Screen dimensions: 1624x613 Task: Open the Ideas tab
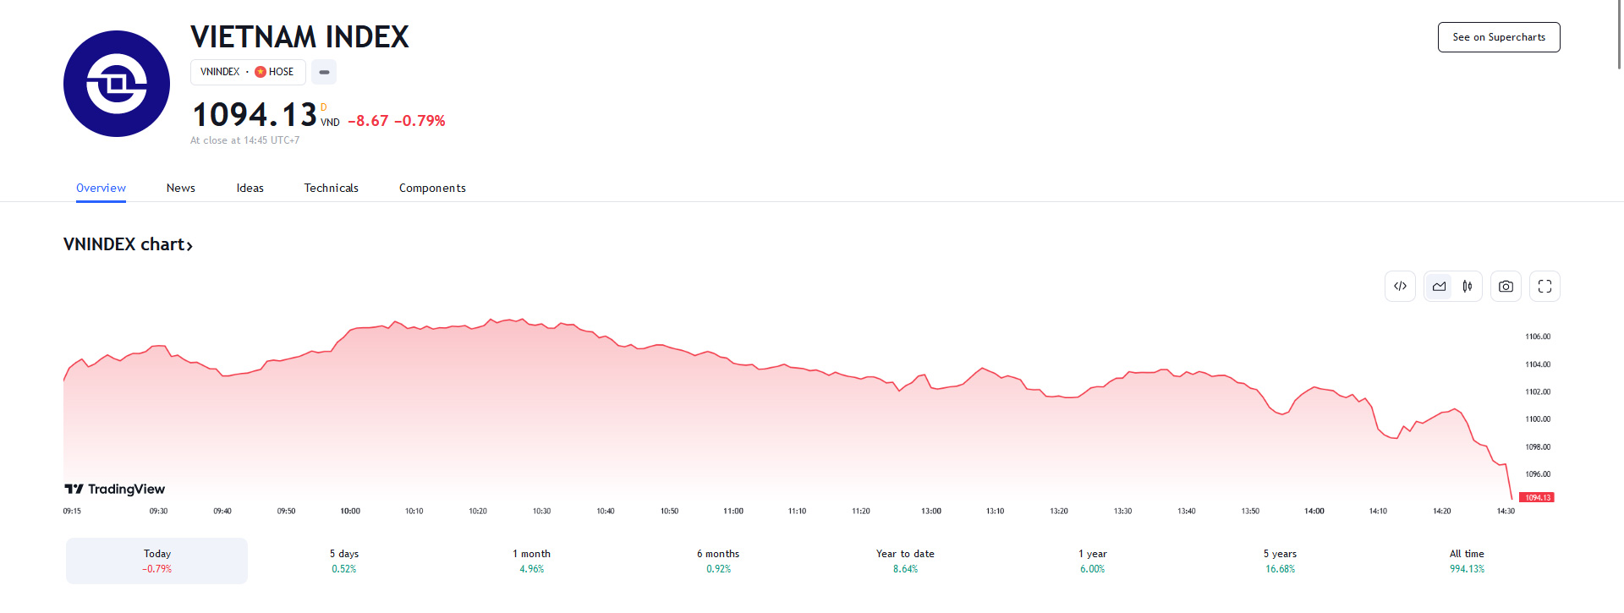[x=250, y=188]
